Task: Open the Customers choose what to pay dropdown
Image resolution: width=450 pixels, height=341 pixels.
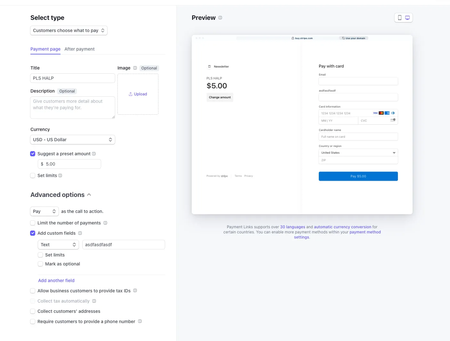Action: [x=69, y=30]
